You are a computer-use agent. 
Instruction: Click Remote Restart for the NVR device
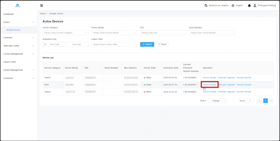pyautogui.click(x=244, y=85)
